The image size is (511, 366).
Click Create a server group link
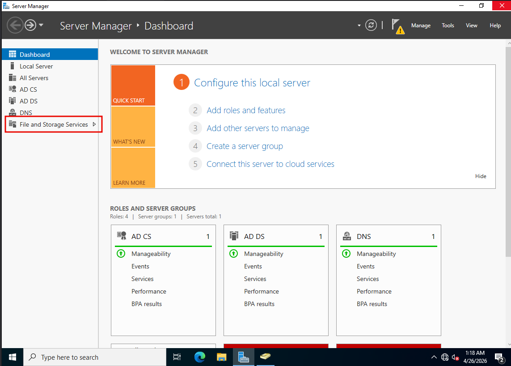(x=245, y=146)
